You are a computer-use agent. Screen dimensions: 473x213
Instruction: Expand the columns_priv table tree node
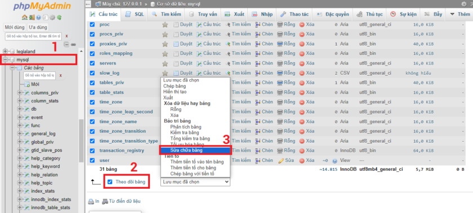[x=20, y=93]
